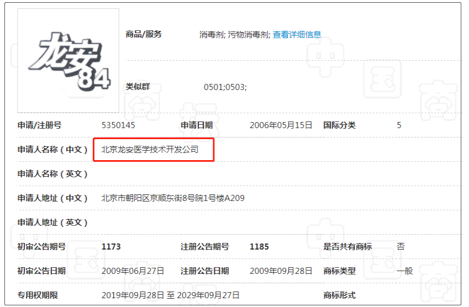469x307 pixels.
Task: Click the 申请人名称（英文） label
Action: pos(52,174)
